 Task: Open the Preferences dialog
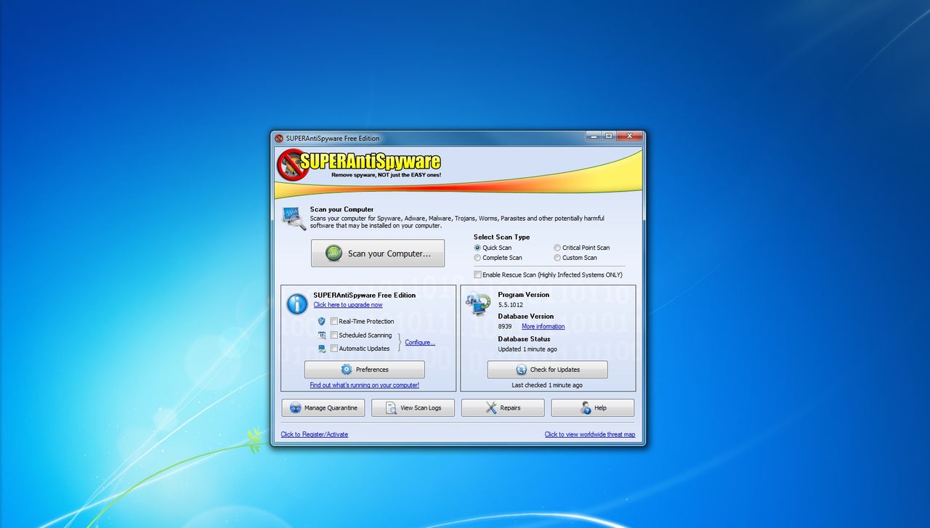click(365, 370)
